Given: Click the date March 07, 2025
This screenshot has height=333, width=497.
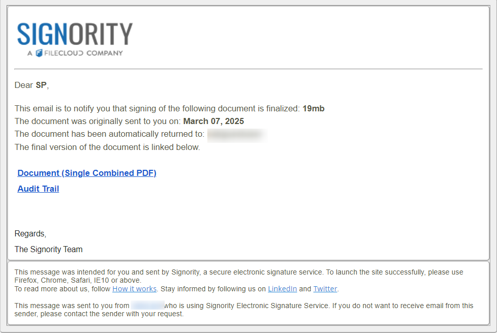Looking at the screenshot, I should click(213, 121).
